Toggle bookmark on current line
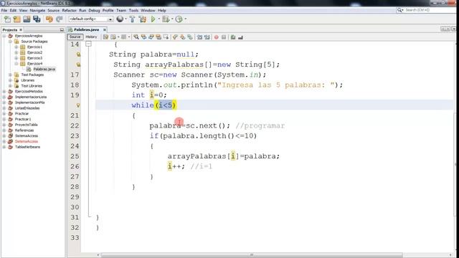Viewport: 459px width, 258px height. pyautogui.click(x=190, y=37)
